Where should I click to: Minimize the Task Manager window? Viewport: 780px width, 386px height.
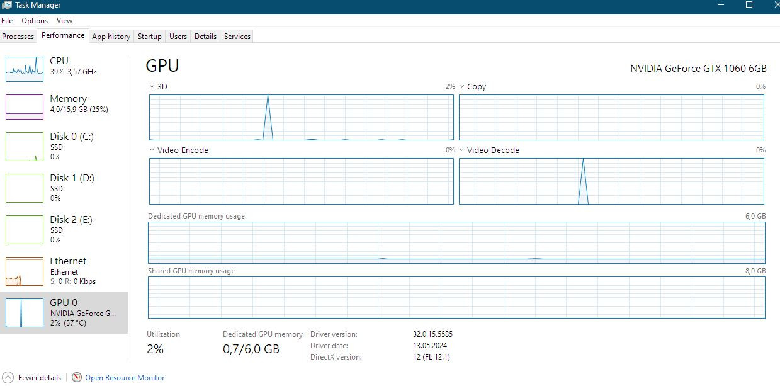[720, 5]
